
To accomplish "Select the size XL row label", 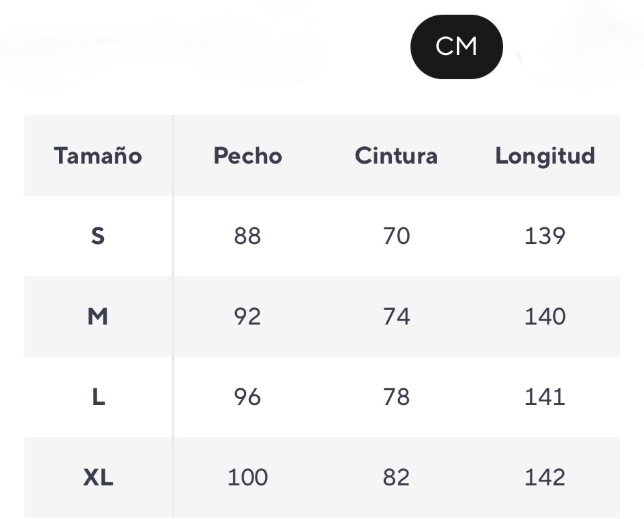I will point(98,477).
